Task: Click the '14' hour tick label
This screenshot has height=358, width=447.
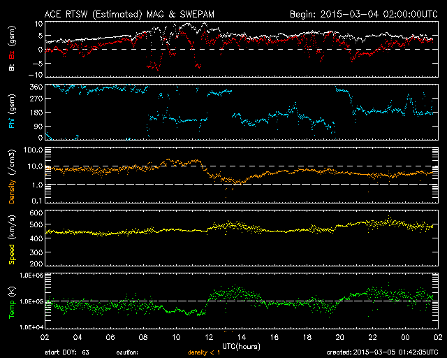Action: tap(242, 338)
